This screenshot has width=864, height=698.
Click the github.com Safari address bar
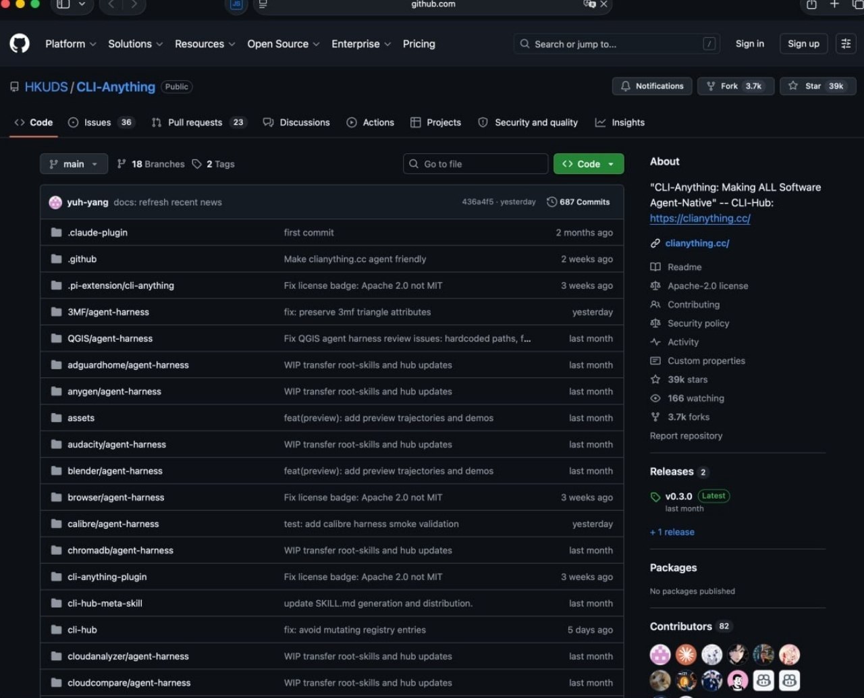pos(433,5)
